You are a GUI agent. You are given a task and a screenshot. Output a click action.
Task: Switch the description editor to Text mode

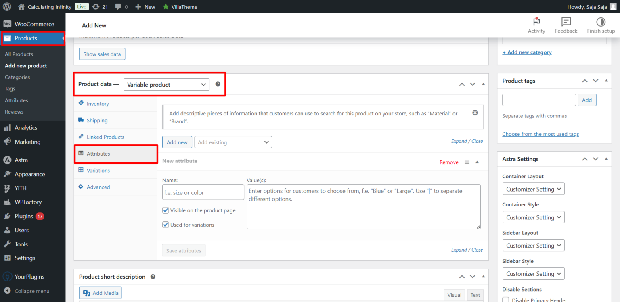coord(475,295)
